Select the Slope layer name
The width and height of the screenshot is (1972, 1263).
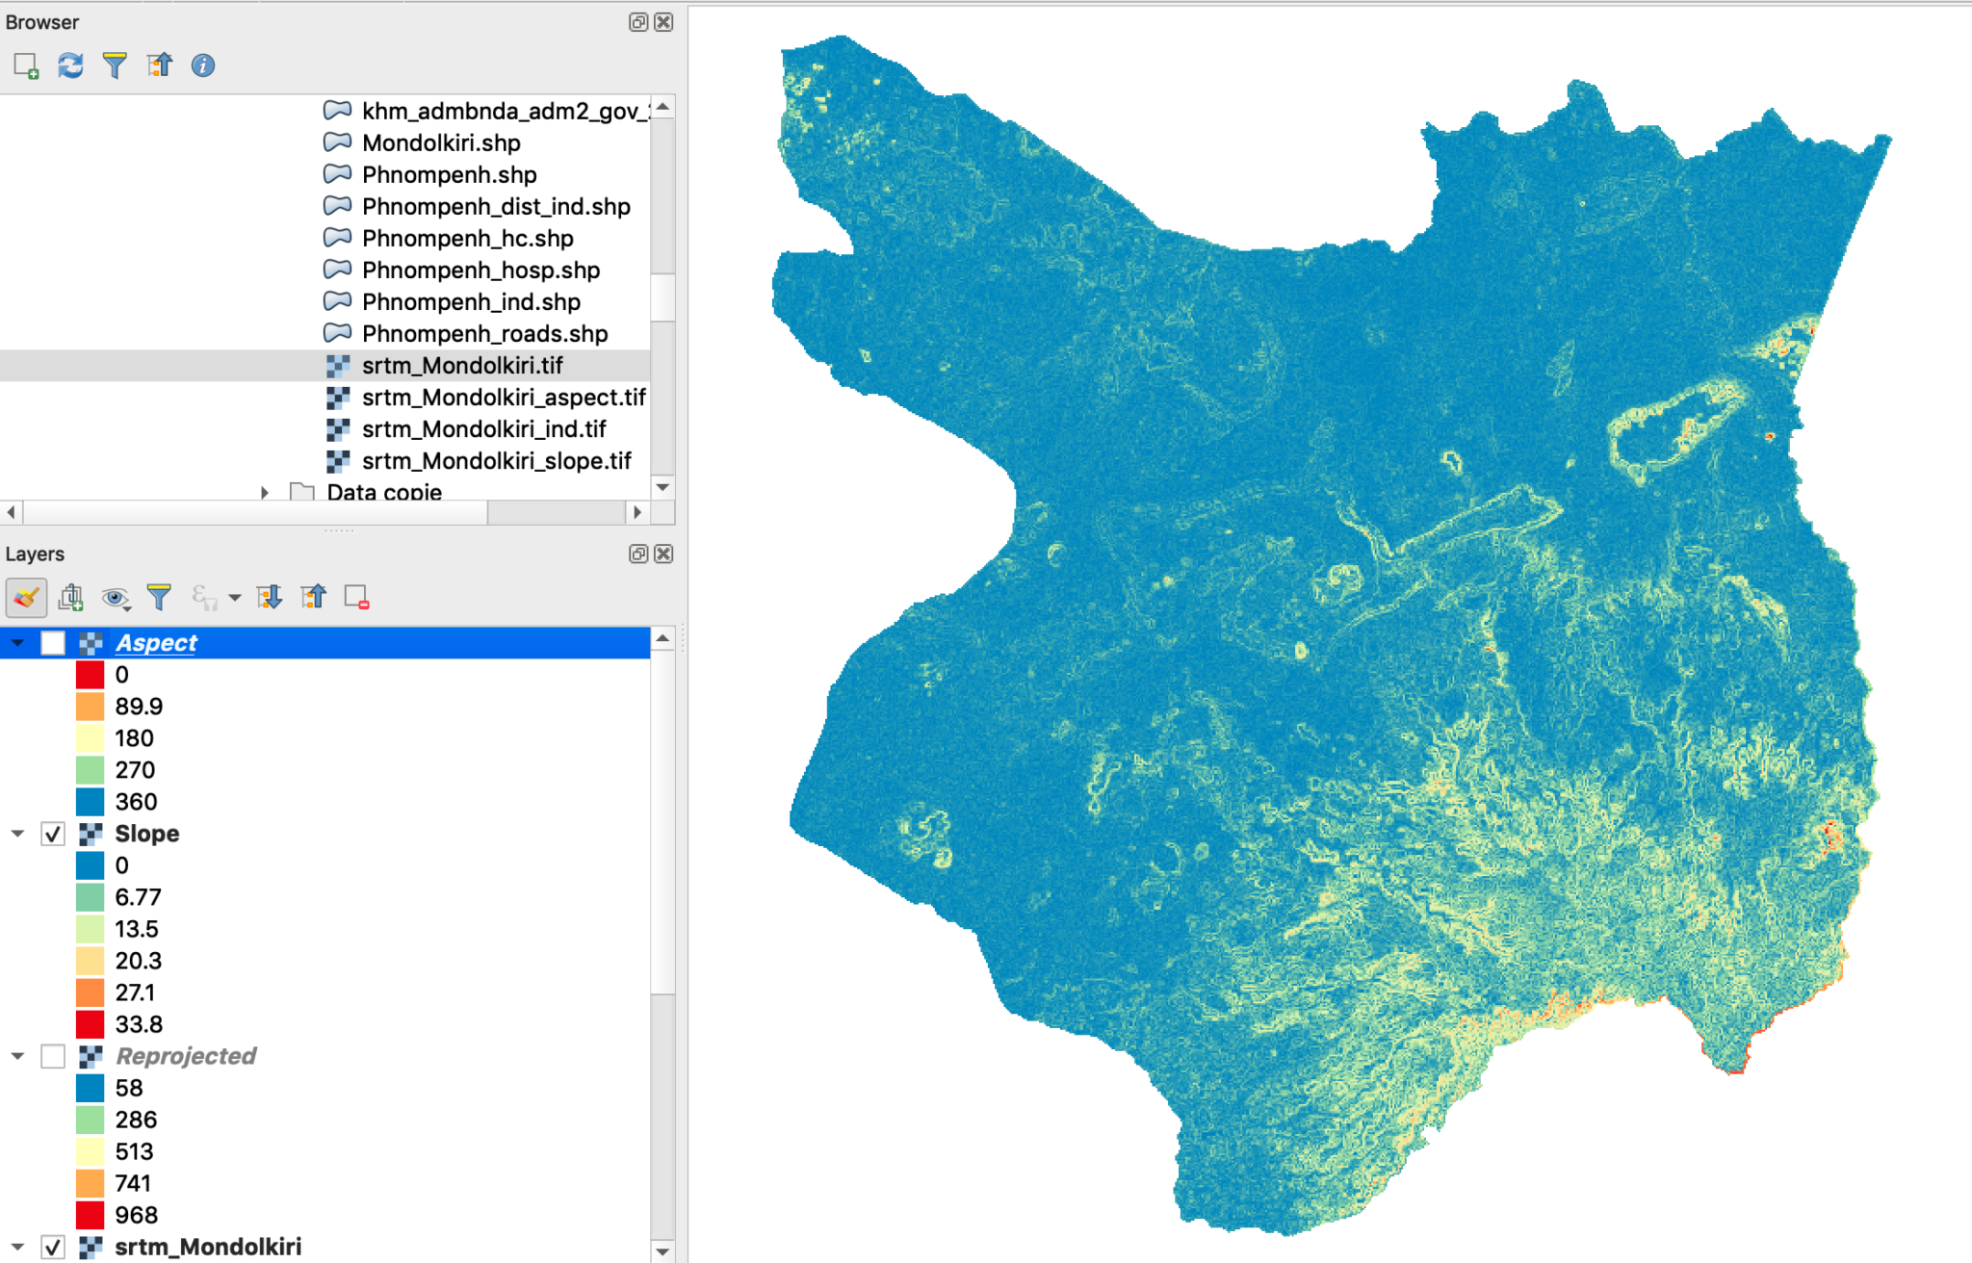point(147,834)
